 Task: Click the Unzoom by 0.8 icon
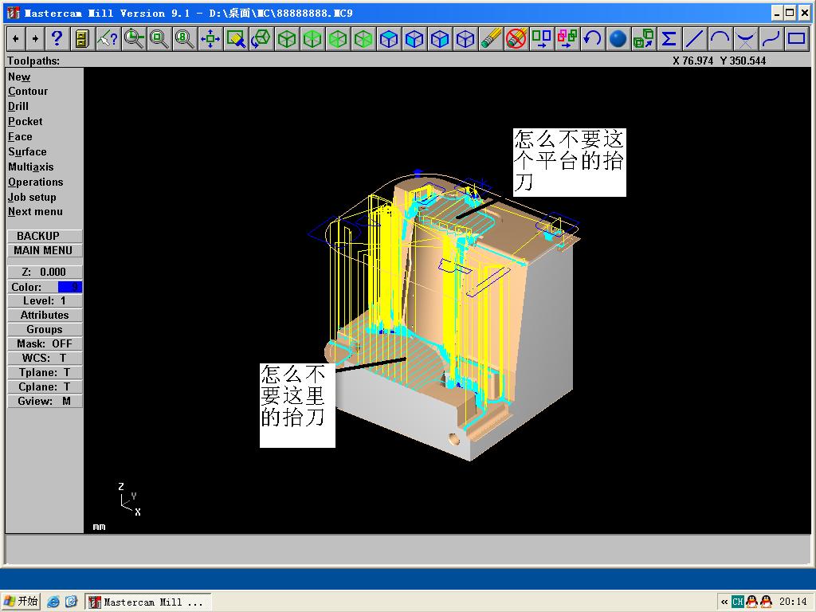click(184, 38)
